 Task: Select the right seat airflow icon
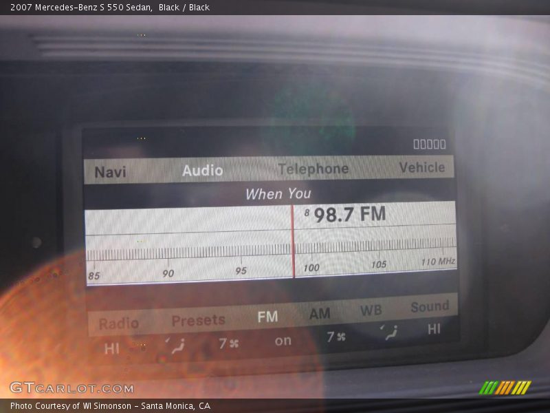pos(389,332)
